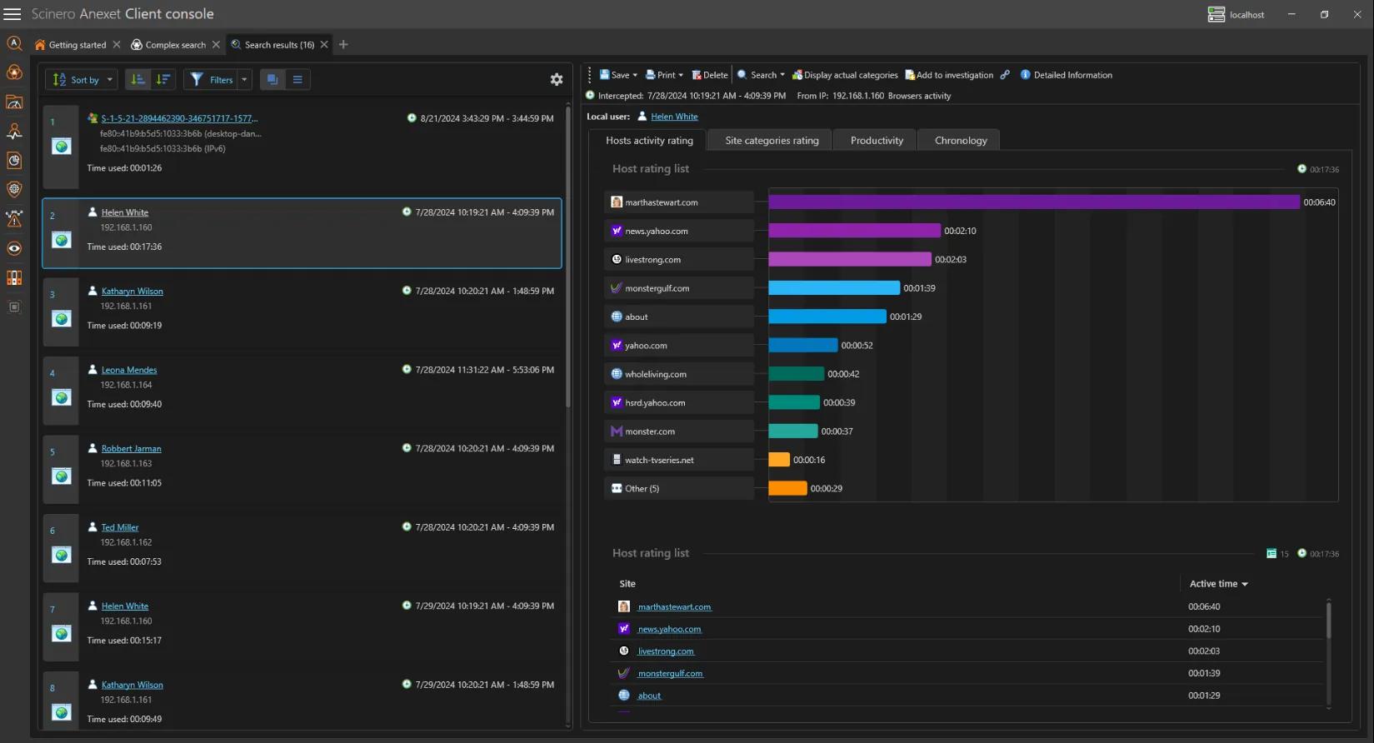1374x743 pixels.
Task: Open Detailed Information
Action: [x=1066, y=75]
